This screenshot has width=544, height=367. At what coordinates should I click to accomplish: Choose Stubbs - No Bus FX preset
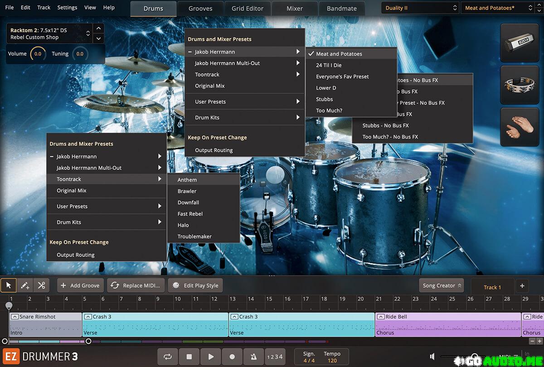click(x=413, y=125)
